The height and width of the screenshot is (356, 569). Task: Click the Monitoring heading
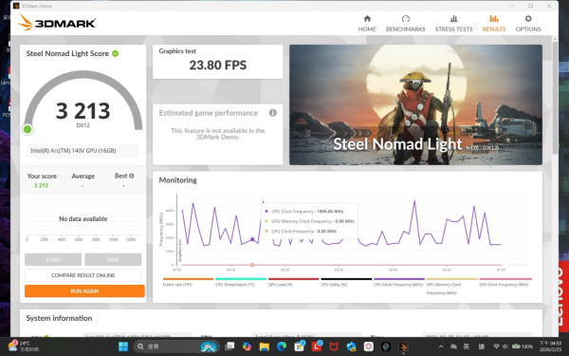click(178, 180)
